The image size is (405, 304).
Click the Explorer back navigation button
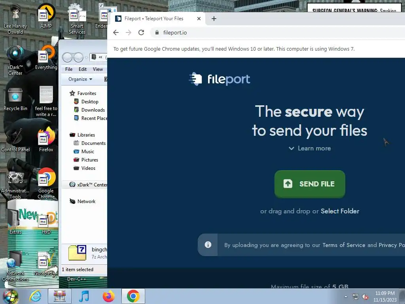[67, 57]
